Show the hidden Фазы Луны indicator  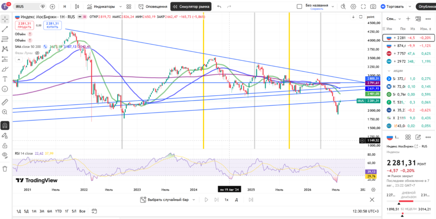[37, 53]
